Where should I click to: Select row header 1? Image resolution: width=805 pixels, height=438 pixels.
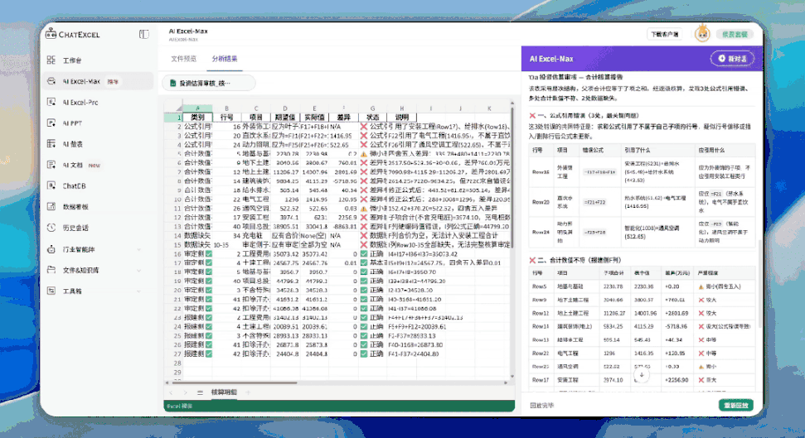[177, 118]
